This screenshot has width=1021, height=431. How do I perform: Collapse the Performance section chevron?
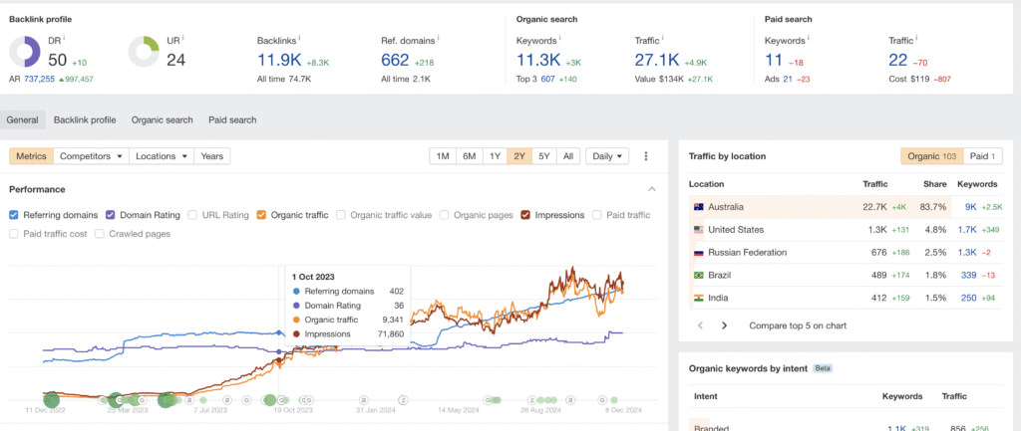click(652, 189)
